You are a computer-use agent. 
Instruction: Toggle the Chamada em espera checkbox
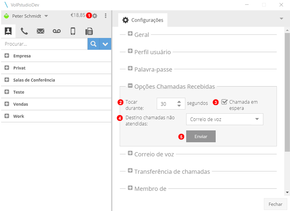click(x=224, y=102)
